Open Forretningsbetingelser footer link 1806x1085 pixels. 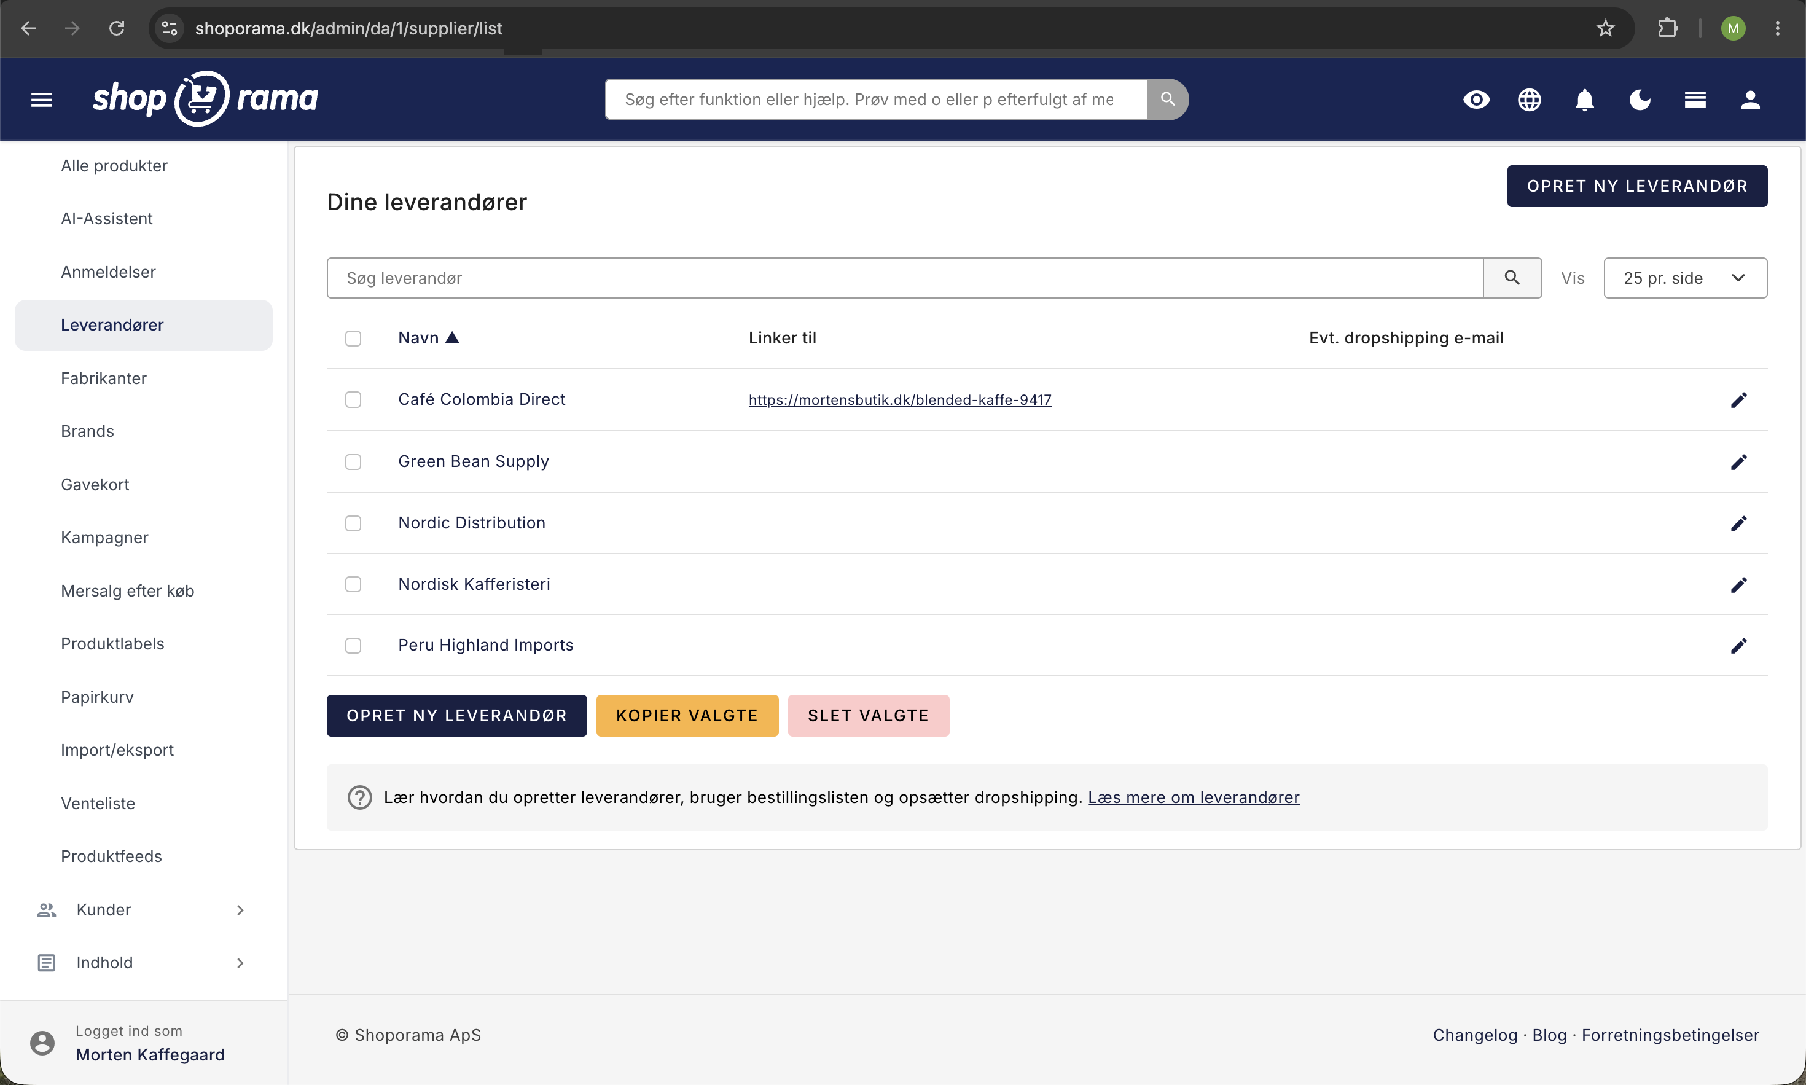tap(1670, 1035)
